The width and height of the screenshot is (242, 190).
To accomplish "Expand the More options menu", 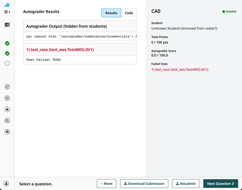I will (x=106, y=184).
